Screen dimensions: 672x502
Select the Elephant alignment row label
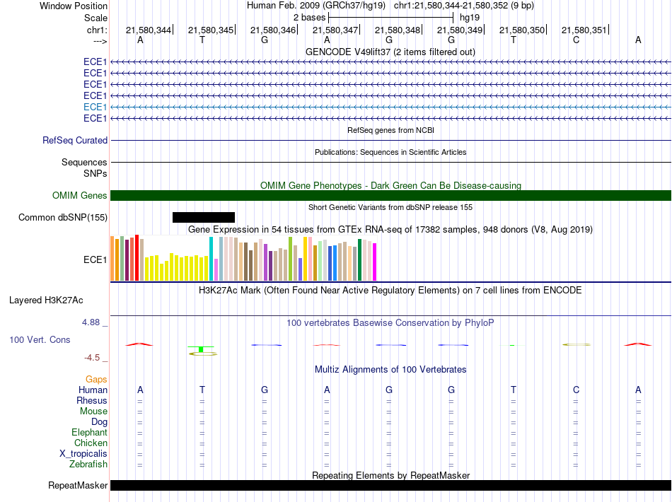click(89, 433)
